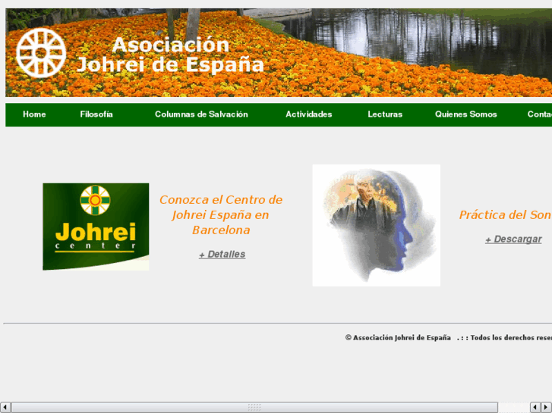Click the Johrei center logo image
The height and width of the screenshot is (413, 552).
click(x=96, y=227)
